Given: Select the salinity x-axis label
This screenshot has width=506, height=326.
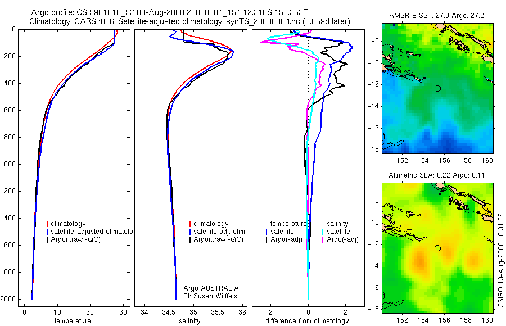Looking at the screenshot, I should pos(190,320).
